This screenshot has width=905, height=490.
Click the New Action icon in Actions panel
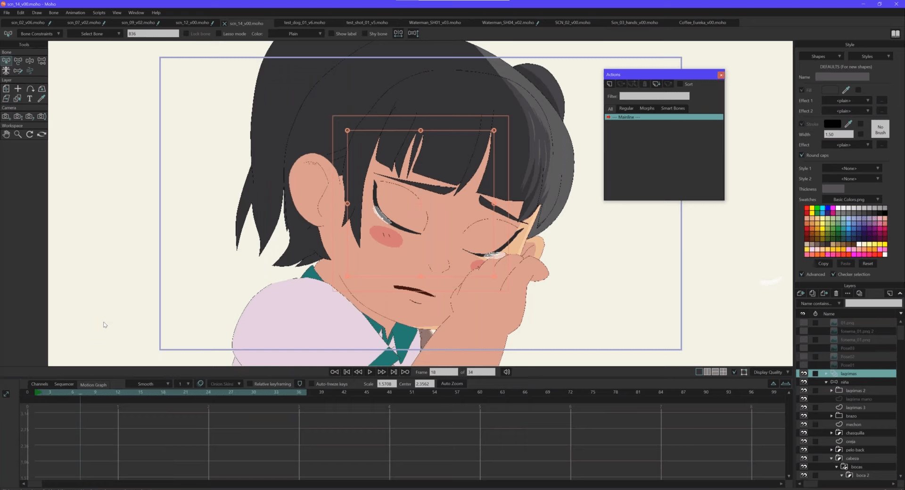click(610, 84)
